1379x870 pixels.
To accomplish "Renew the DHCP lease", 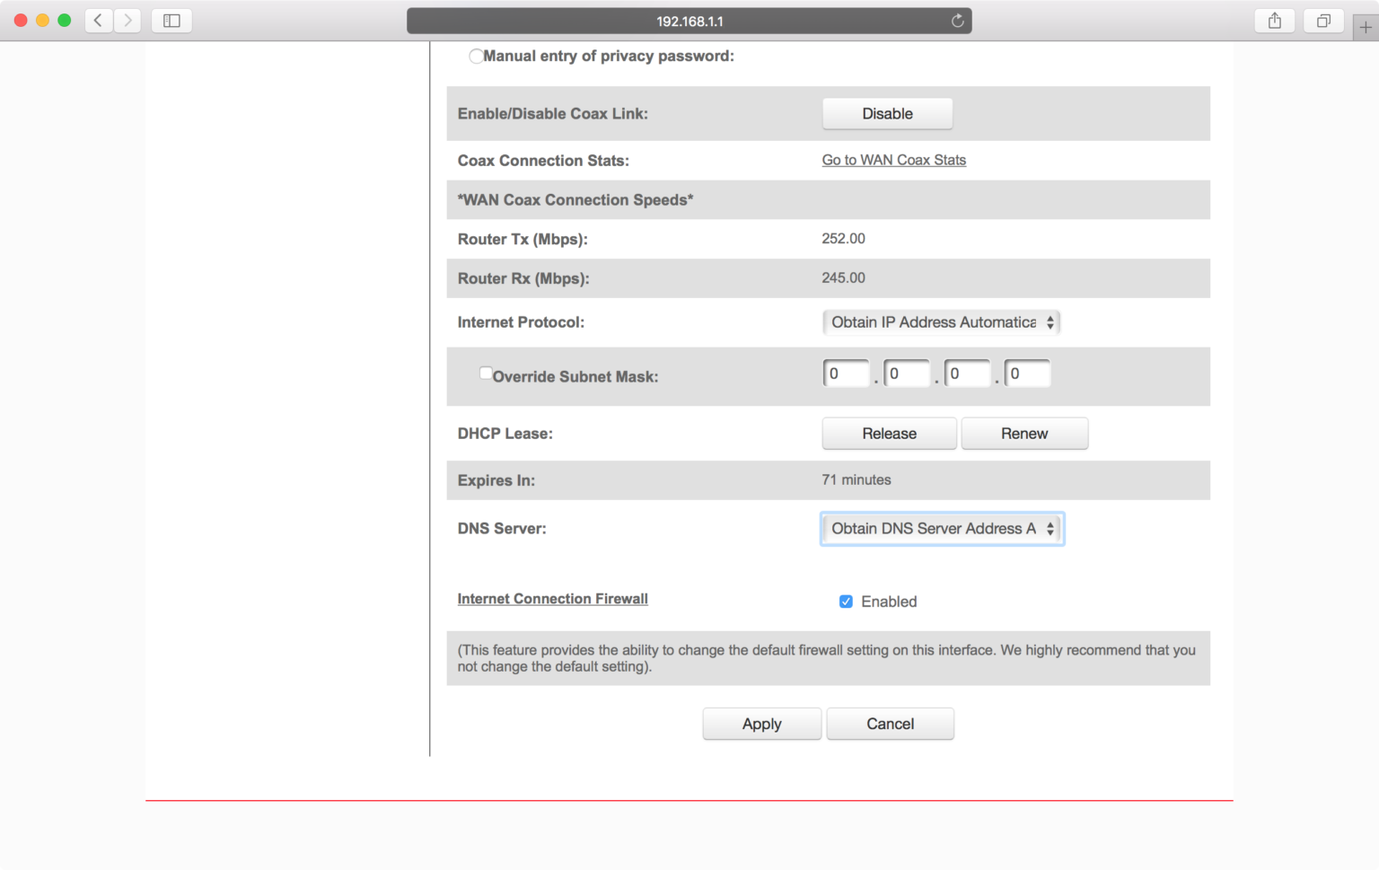I will coord(1023,434).
